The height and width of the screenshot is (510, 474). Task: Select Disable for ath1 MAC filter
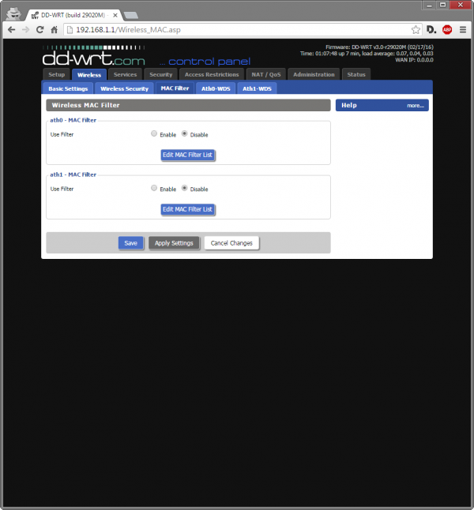tap(185, 189)
